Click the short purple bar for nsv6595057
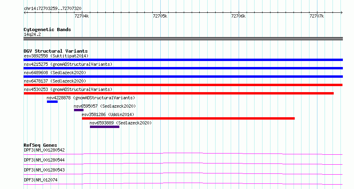This screenshot has height=189, width=354. click(79, 110)
